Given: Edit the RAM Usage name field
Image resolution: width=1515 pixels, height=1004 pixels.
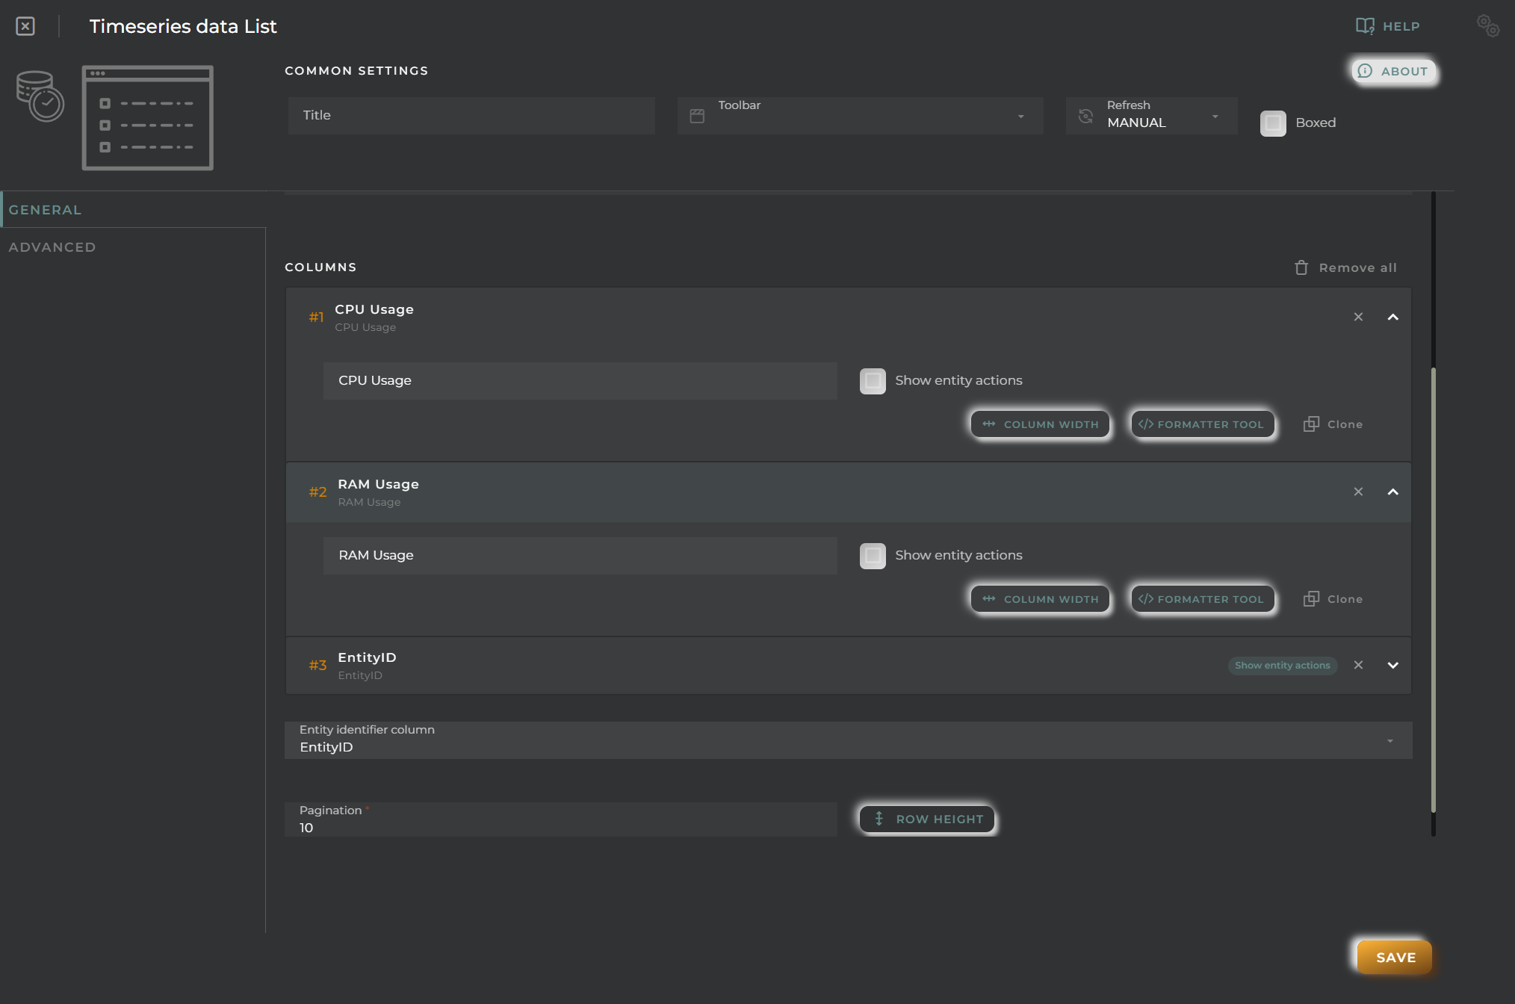Looking at the screenshot, I should pyautogui.click(x=580, y=556).
